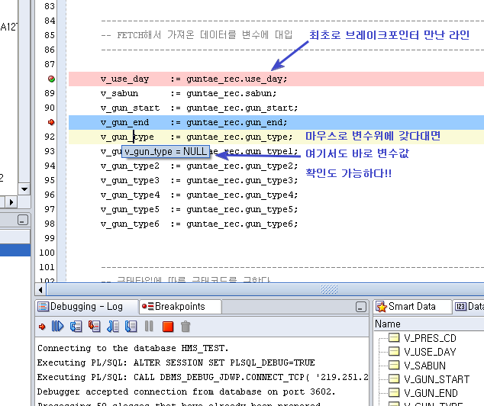Click the trash can Garbage Collection icon
Image resolution: width=484 pixels, height=406 pixels.
(186, 327)
